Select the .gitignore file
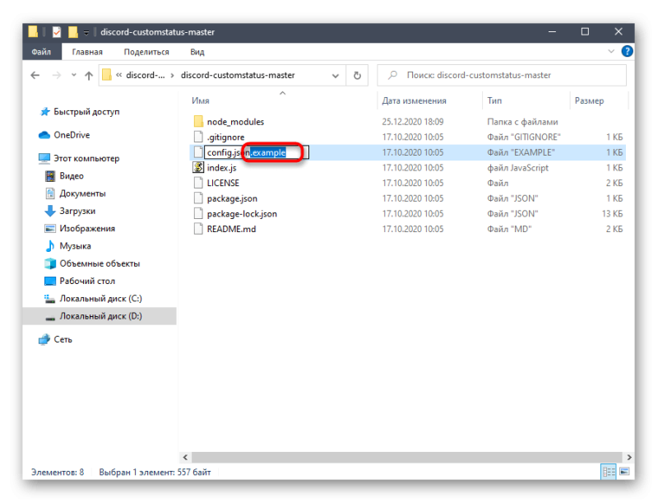658x503 pixels. pyautogui.click(x=225, y=137)
